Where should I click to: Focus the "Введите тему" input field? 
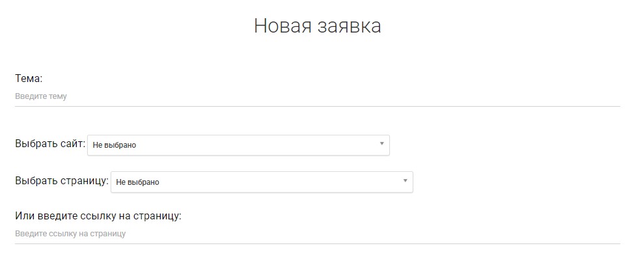317,96
